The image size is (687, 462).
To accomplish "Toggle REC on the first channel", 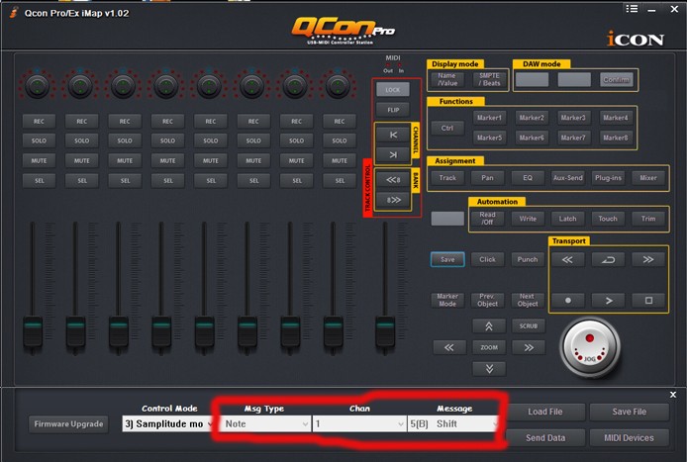I will click(x=39, y=122).
